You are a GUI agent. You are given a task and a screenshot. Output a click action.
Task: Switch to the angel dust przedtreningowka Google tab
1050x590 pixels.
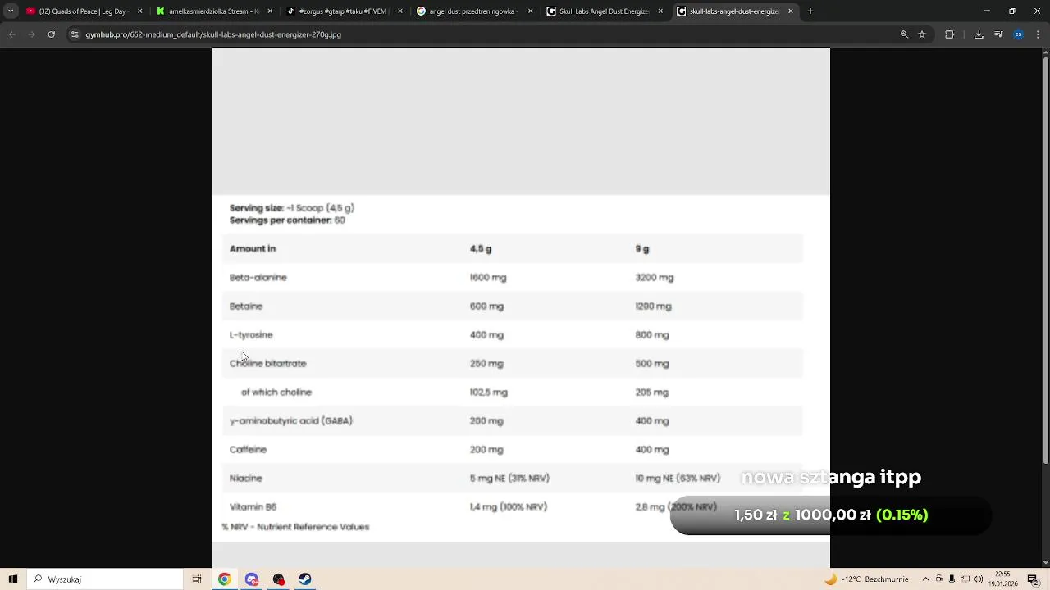pyautogui.click(x=475, y=11)
